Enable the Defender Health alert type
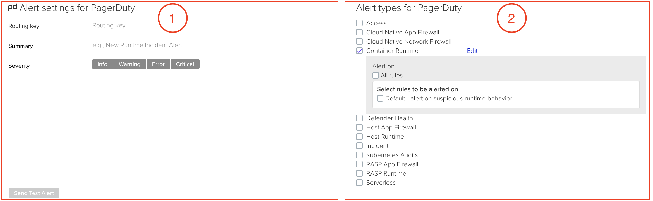Screen dimensions: 653x201 (359, 118)
